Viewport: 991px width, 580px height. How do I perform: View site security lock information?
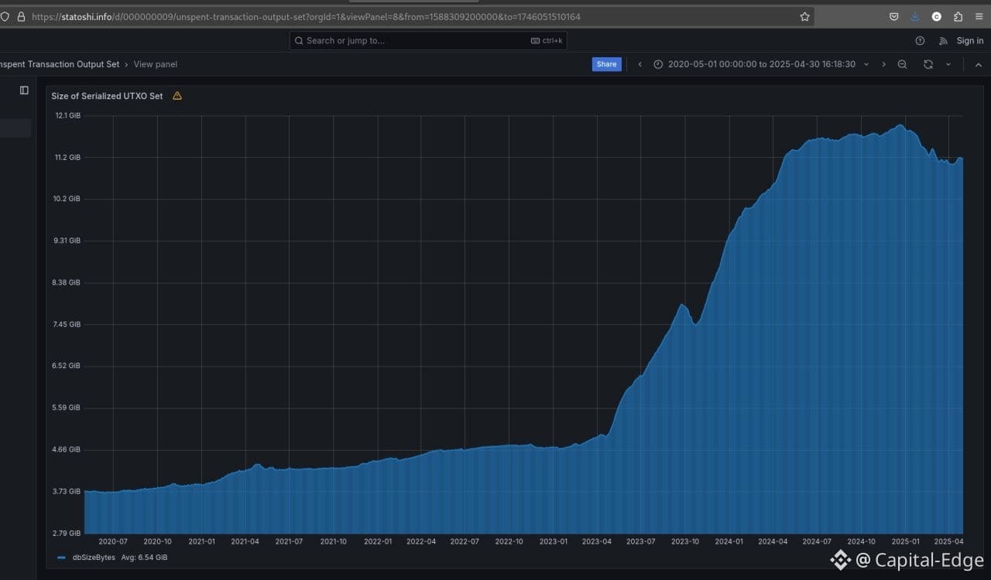coord(20,16)
